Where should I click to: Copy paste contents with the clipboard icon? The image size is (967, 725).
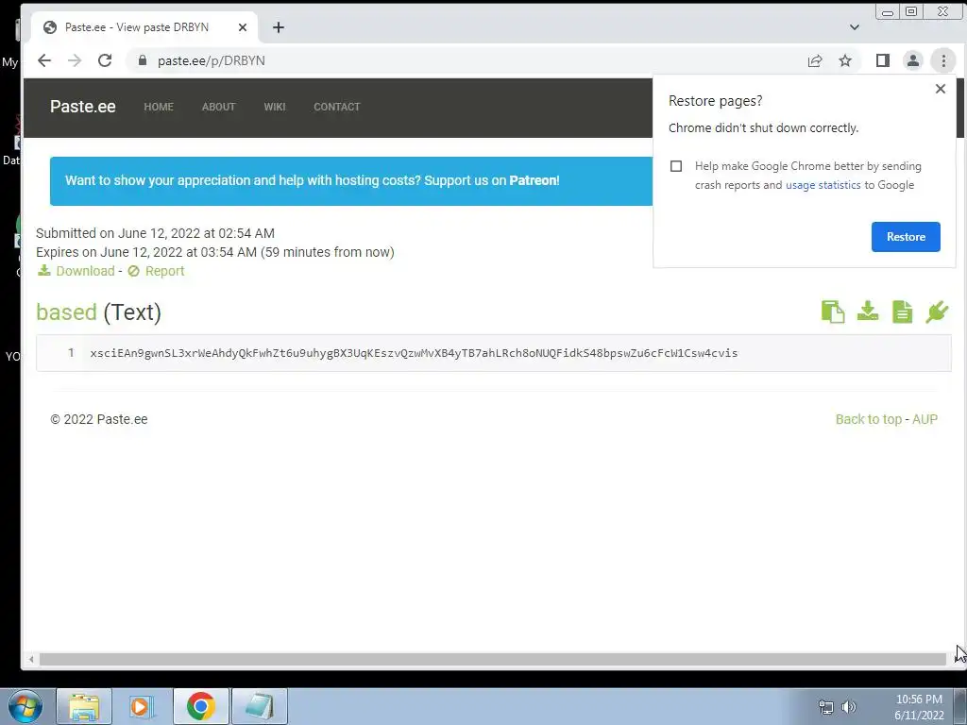833,312
